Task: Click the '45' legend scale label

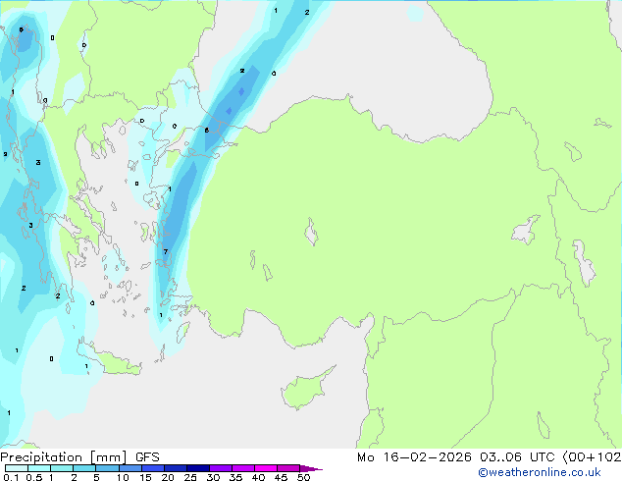Action: tap(281, 477)
